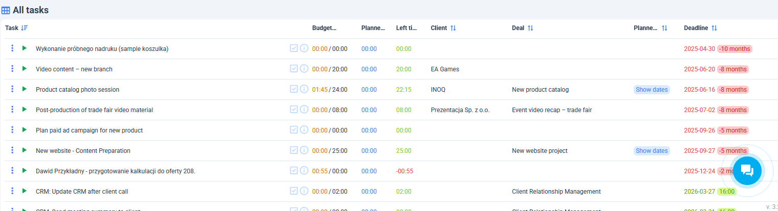Open three-dot menu for Video content – new branch
The width and height of the screenshot is (778, 211).
(x=12, y=69)
